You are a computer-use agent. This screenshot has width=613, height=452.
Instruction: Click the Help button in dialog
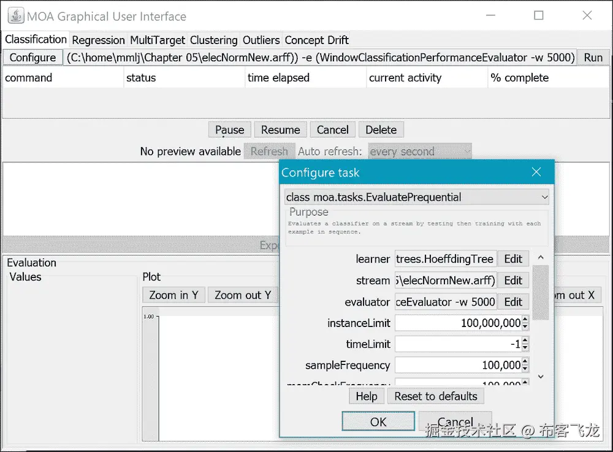(367, 396)
